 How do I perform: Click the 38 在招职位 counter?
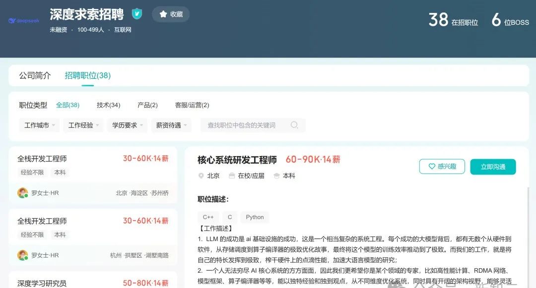click(x=453, y=20)
